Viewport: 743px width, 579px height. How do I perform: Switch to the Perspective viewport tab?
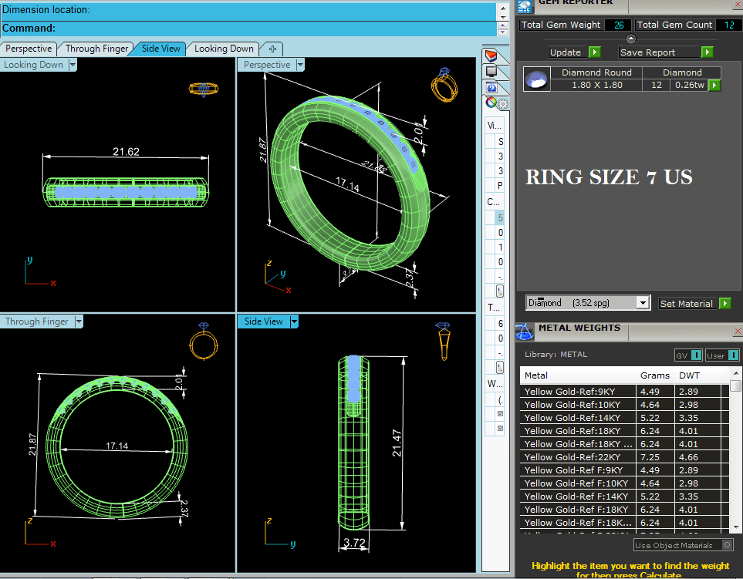(29, 49)
